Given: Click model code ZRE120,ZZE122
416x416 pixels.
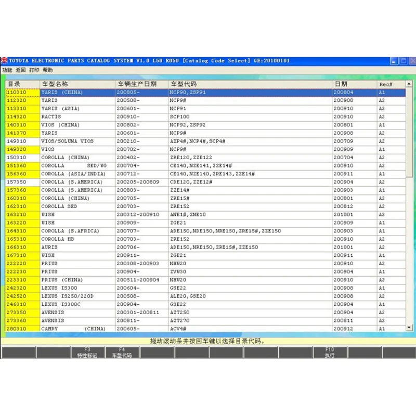Looking at the screenshot, I should [191, 158].
